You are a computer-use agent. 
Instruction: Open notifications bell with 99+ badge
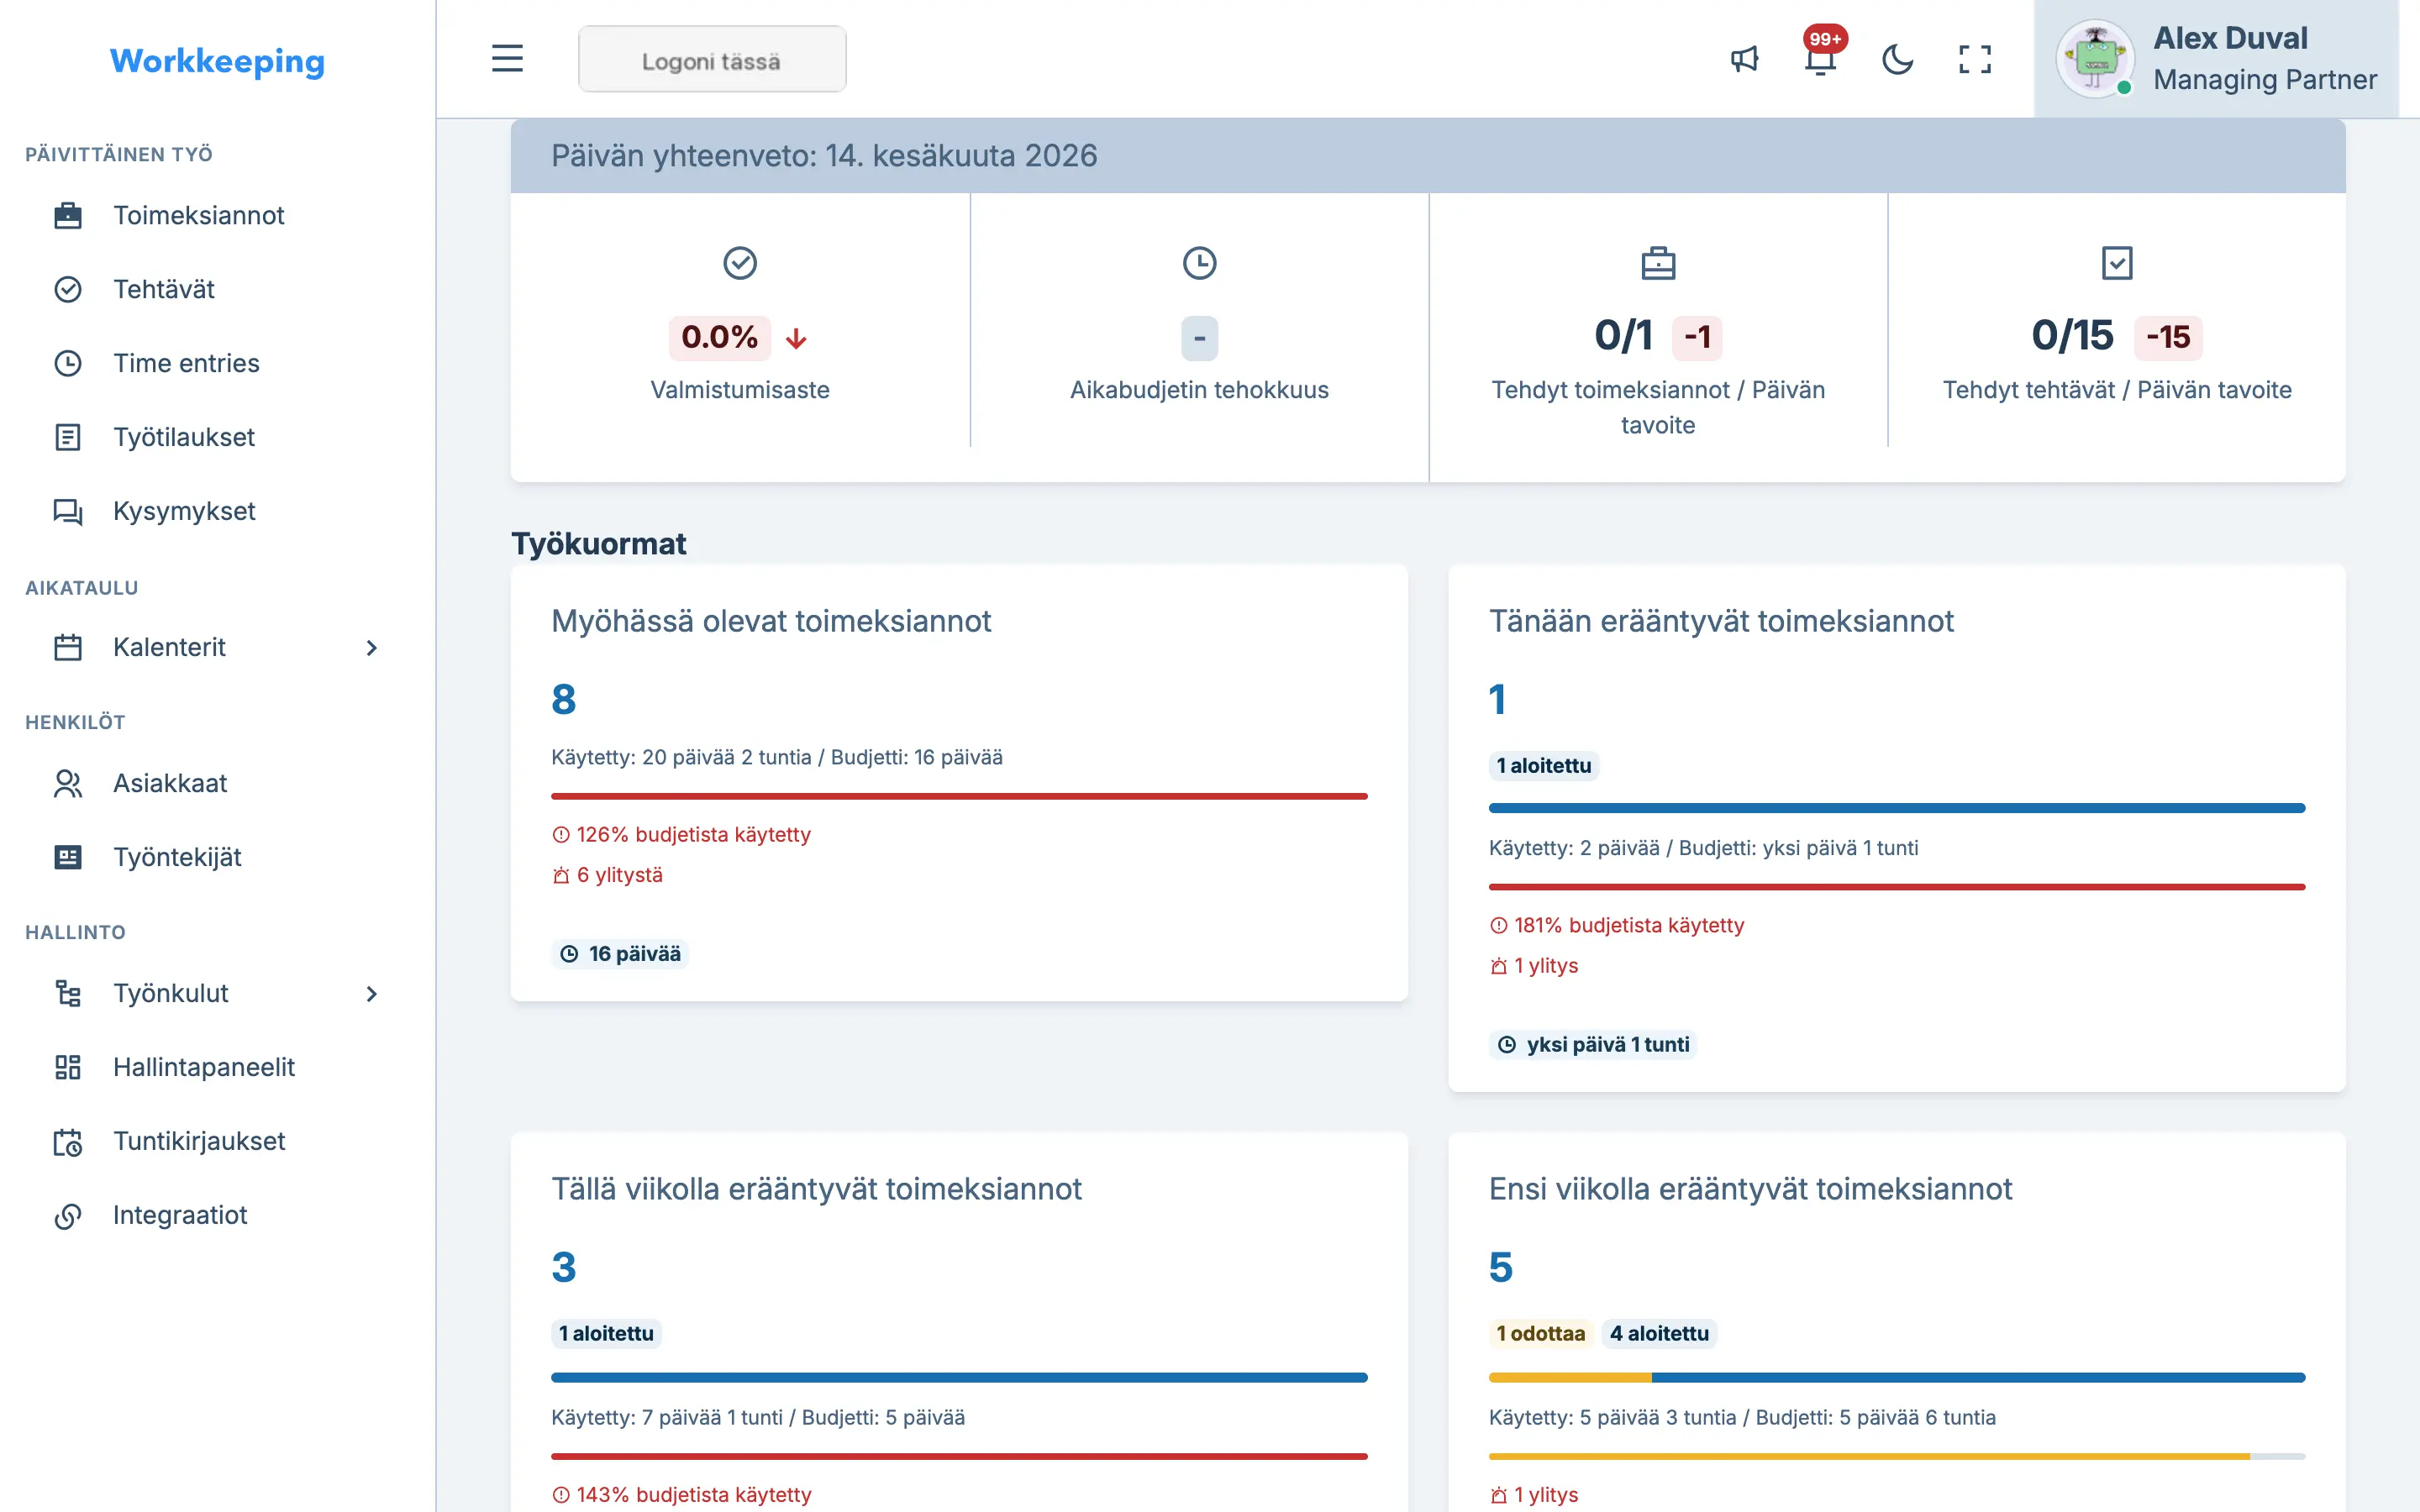[x=1821, y=59]
